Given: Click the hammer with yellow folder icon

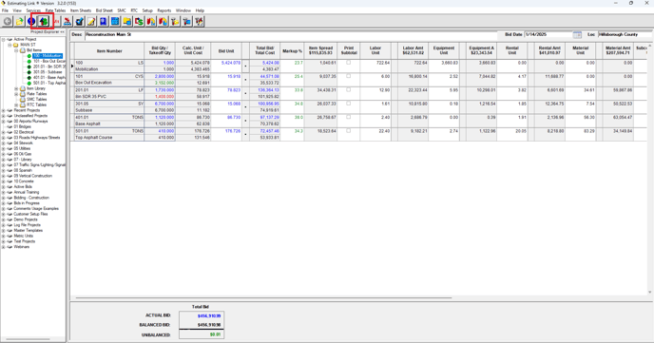Looking at the screenshot, I should click(x=175, y=21).
